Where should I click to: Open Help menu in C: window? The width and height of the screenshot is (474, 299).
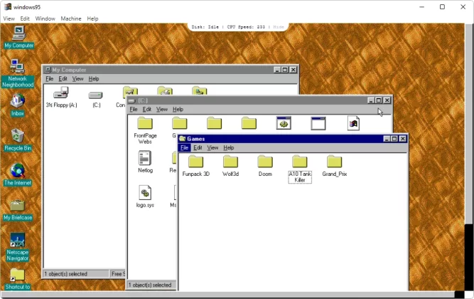(178, 110)
